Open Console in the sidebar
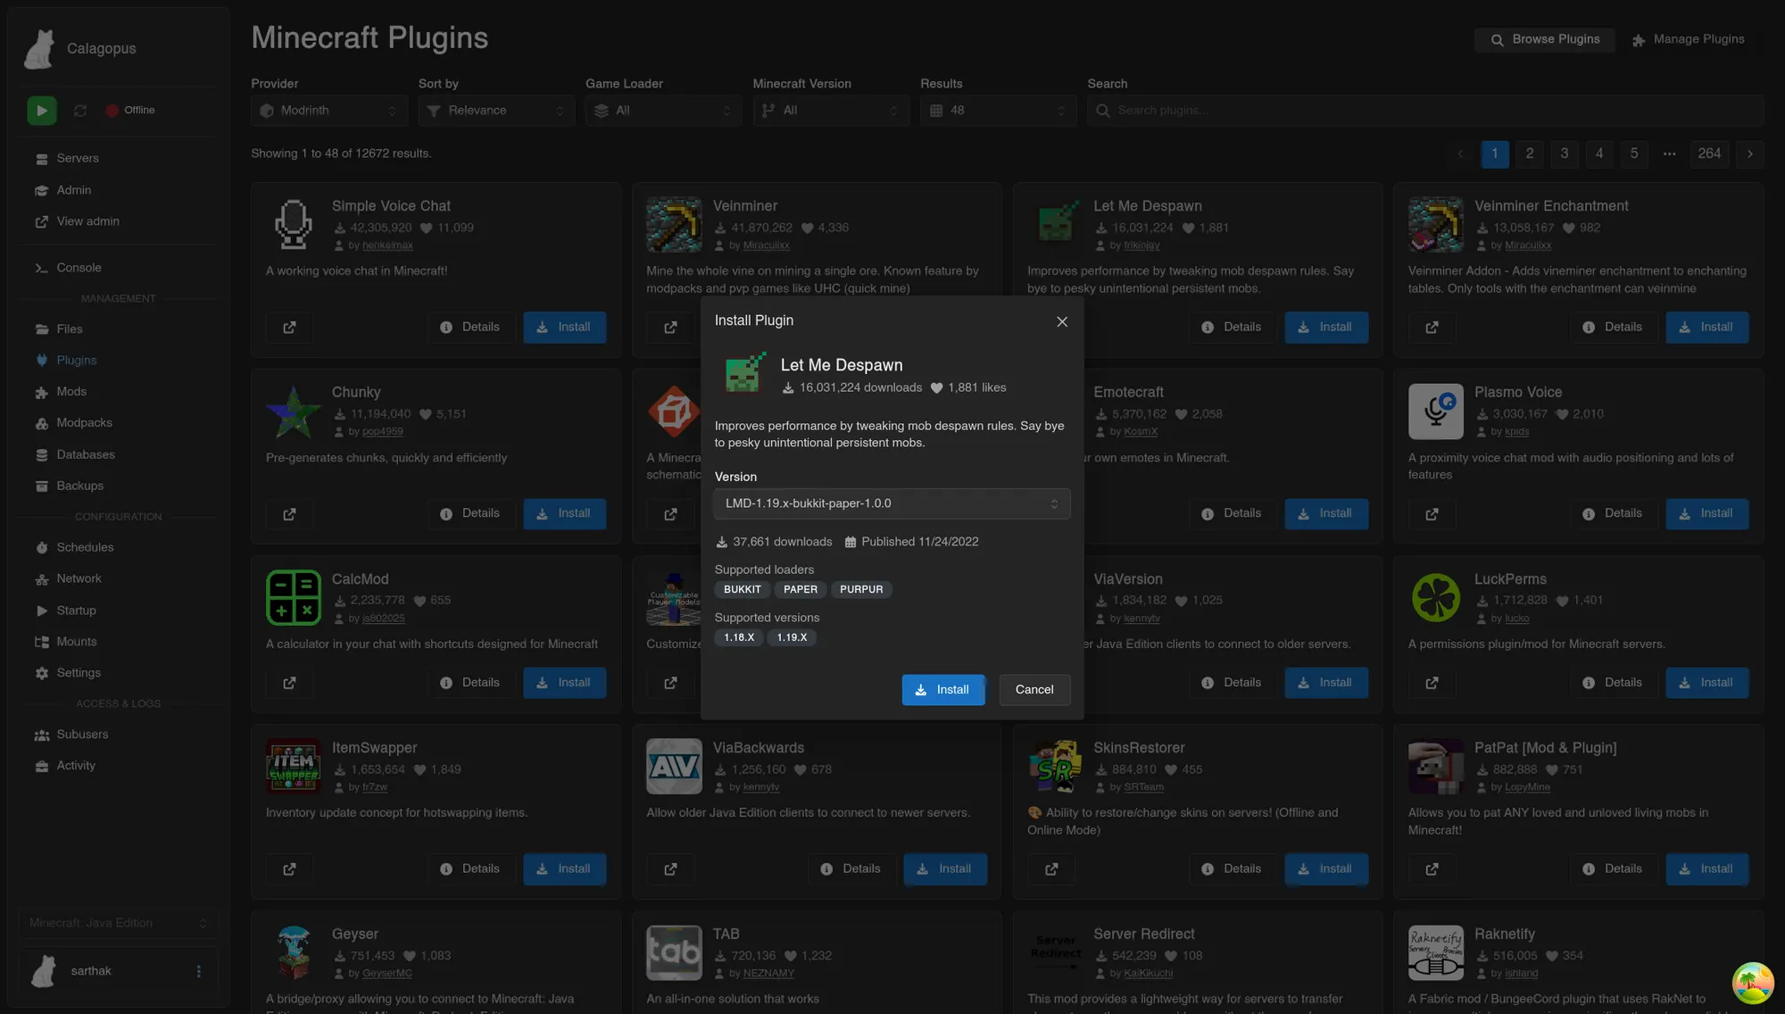 [x=79, y=268]
